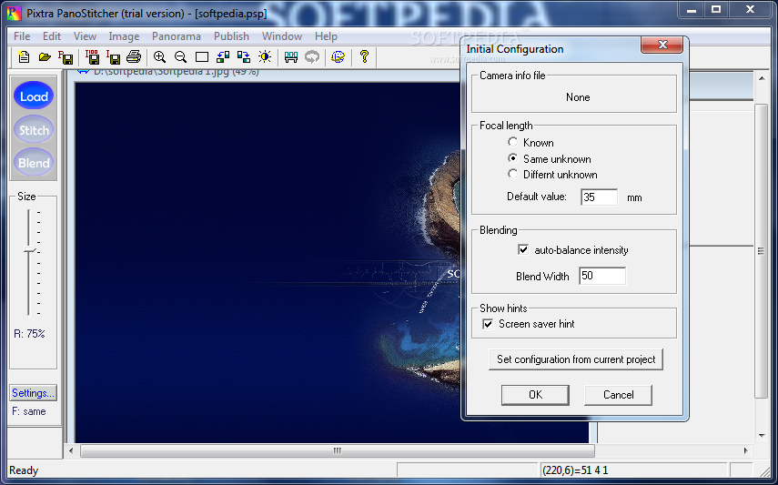Click the Open folder toolbar icon
Image resolution: width=778 pixels, height=485 pixels.
point(45,57)
